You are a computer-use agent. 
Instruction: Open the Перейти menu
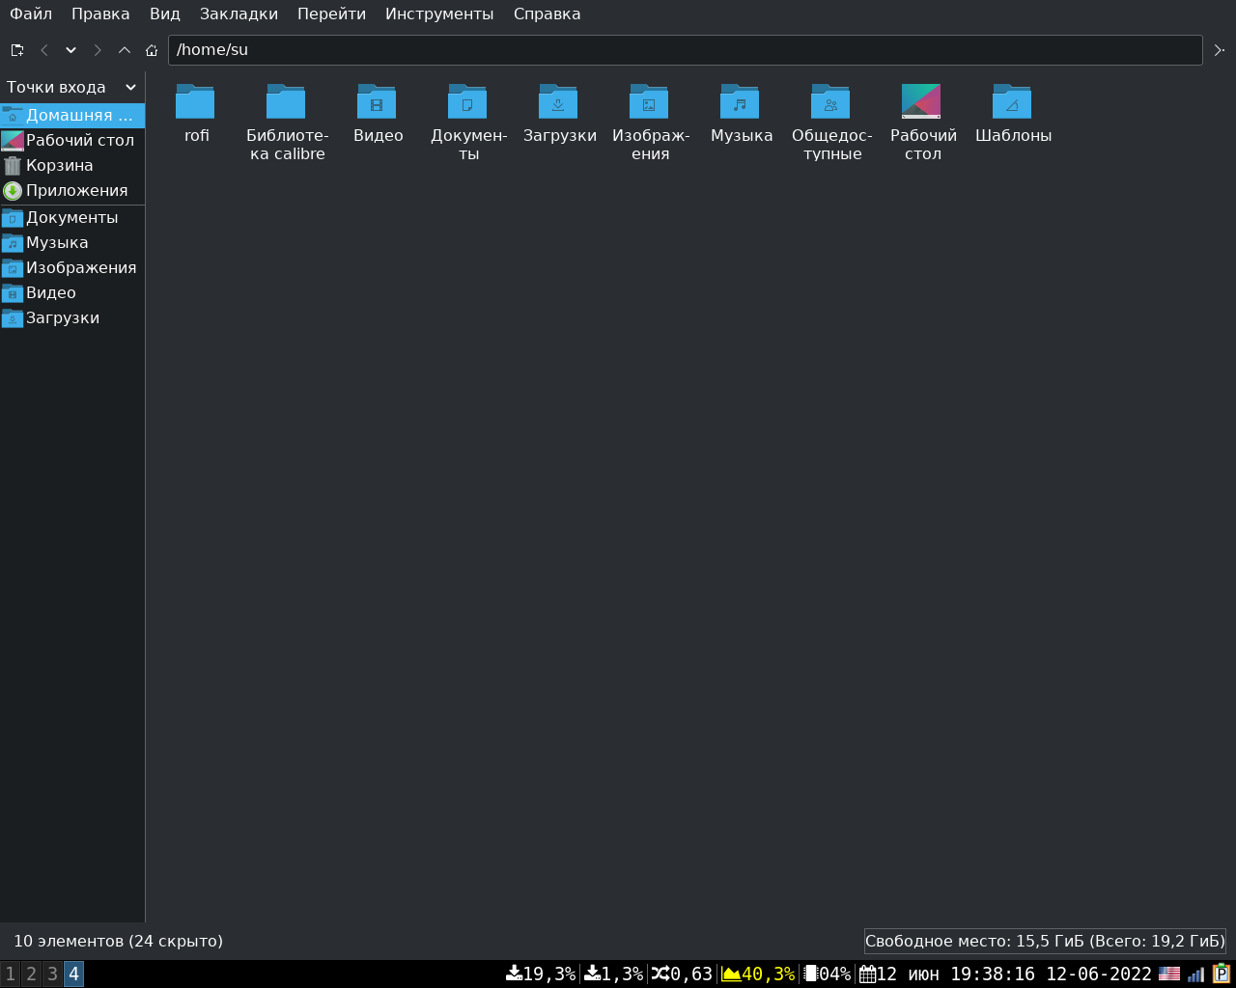click(331, 14)
